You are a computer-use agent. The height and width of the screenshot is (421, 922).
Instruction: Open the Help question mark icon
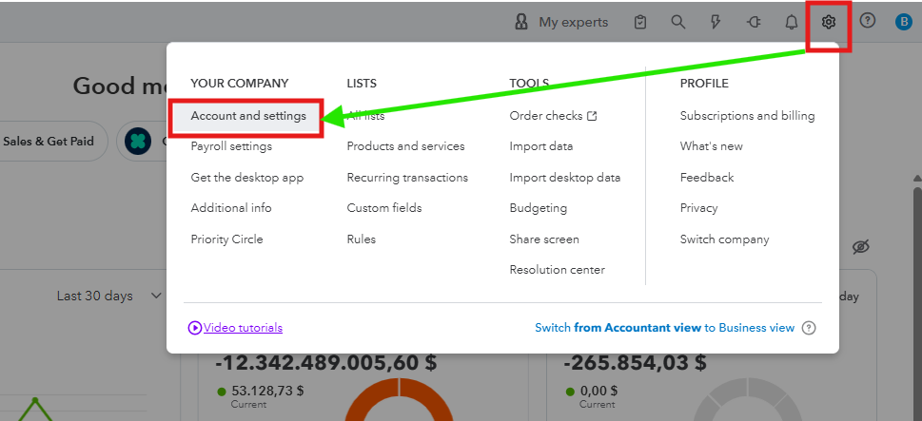point(867,21)
